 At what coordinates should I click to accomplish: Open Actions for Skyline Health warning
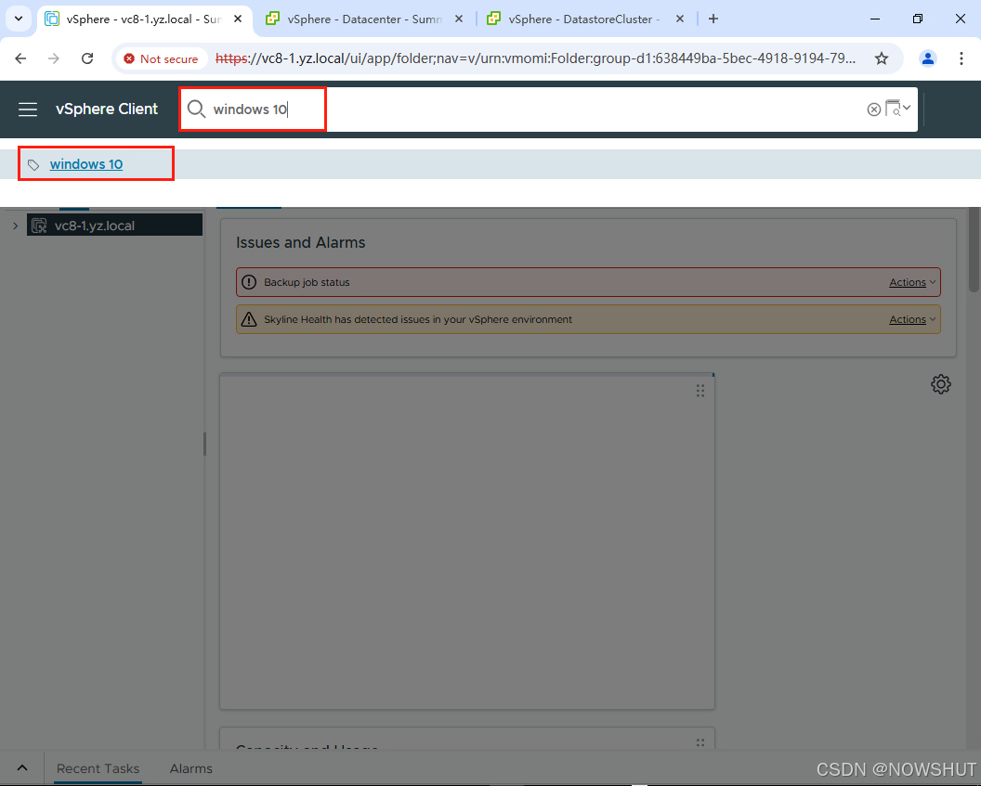pyautogui.click(x=912, y=319)
